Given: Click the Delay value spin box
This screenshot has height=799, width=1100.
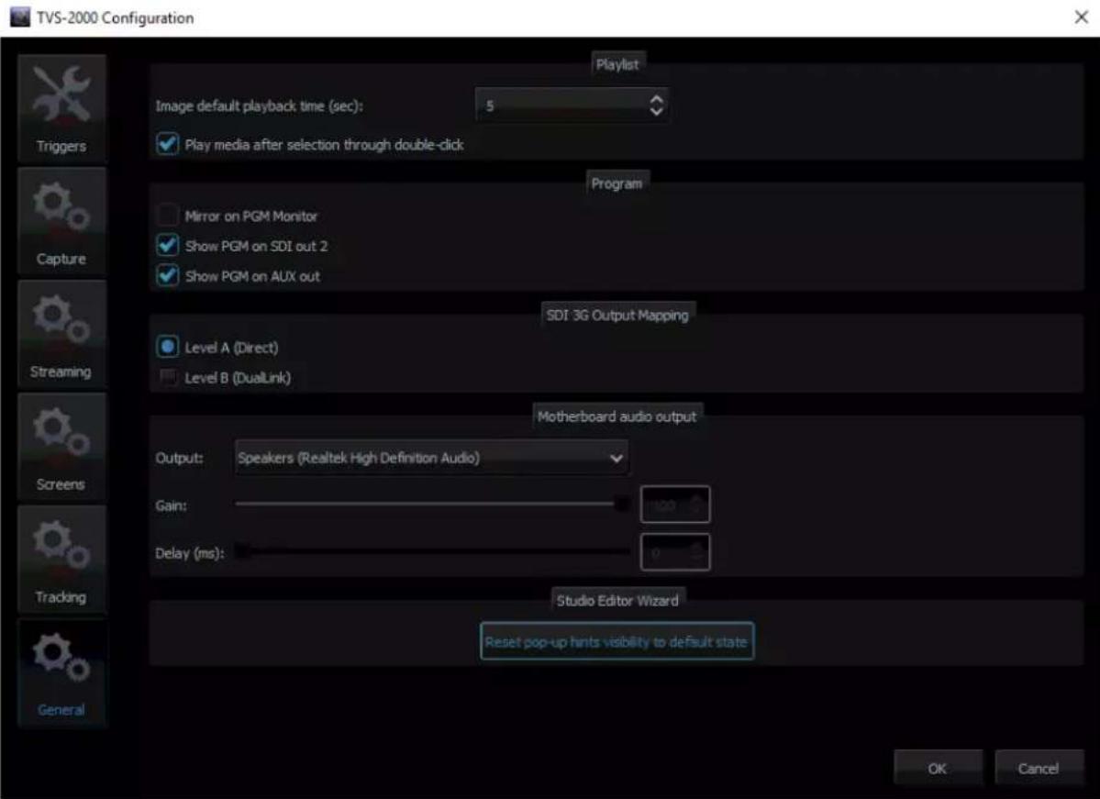Looking at the screenshot, I should pyautogui.click(x=675, y=552).
